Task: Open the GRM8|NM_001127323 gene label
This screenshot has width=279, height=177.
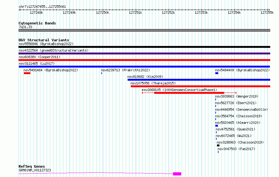Action: (x=35, y=170)
